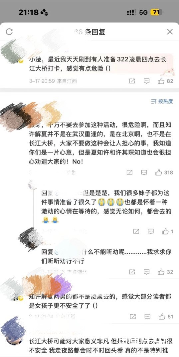
Task: Reply to the Jiangxi comment with 82 likes
Action: 147,81
